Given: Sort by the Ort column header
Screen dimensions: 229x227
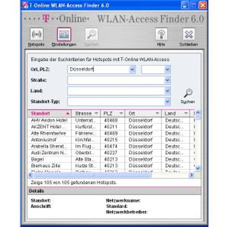Looking at the screenshot, I should coord(143,113).
